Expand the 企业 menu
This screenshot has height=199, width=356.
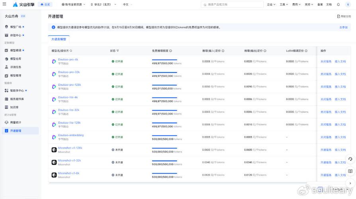271,4
